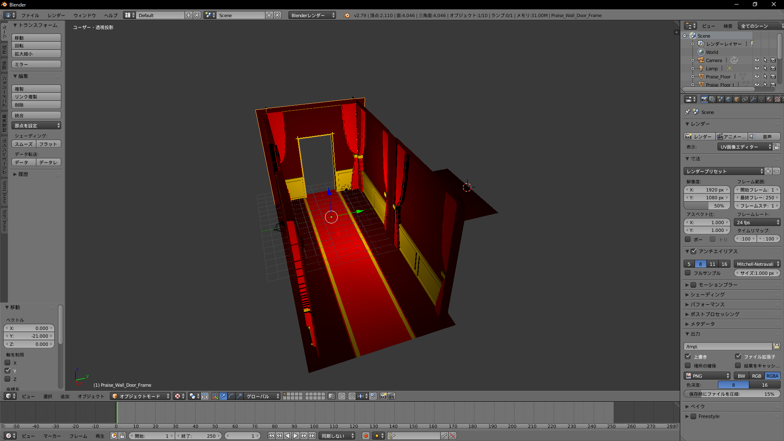Open the Modifiers wrench tab
Viewport: 784px width, 441px height.
(753, 99)
